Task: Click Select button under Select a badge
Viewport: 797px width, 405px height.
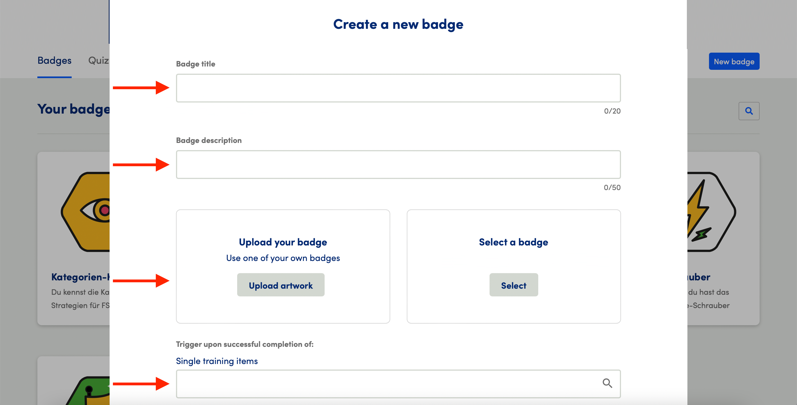Action: coord(514,285)
